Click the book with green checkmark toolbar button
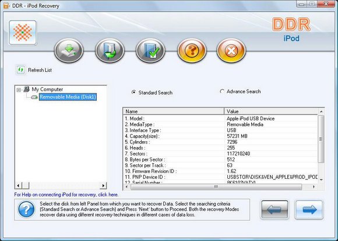The height and width of the screenshot is (241, 338). point(150,51)
